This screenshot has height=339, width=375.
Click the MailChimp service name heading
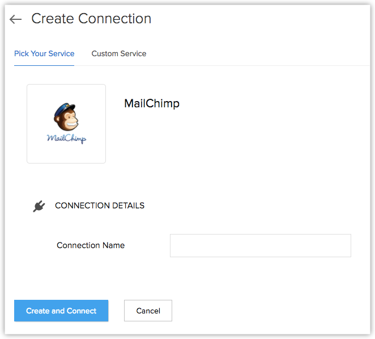pos(152,103)
